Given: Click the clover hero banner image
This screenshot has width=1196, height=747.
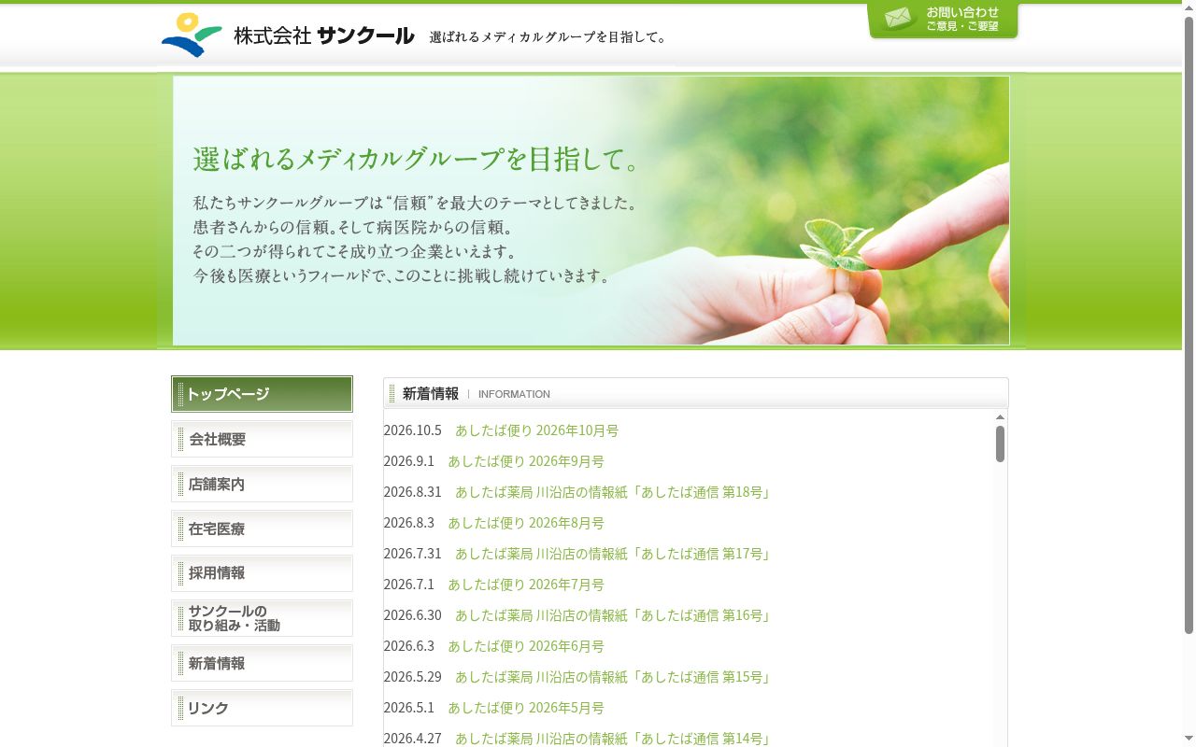Looking at the screenshot, I should point(591,210).
